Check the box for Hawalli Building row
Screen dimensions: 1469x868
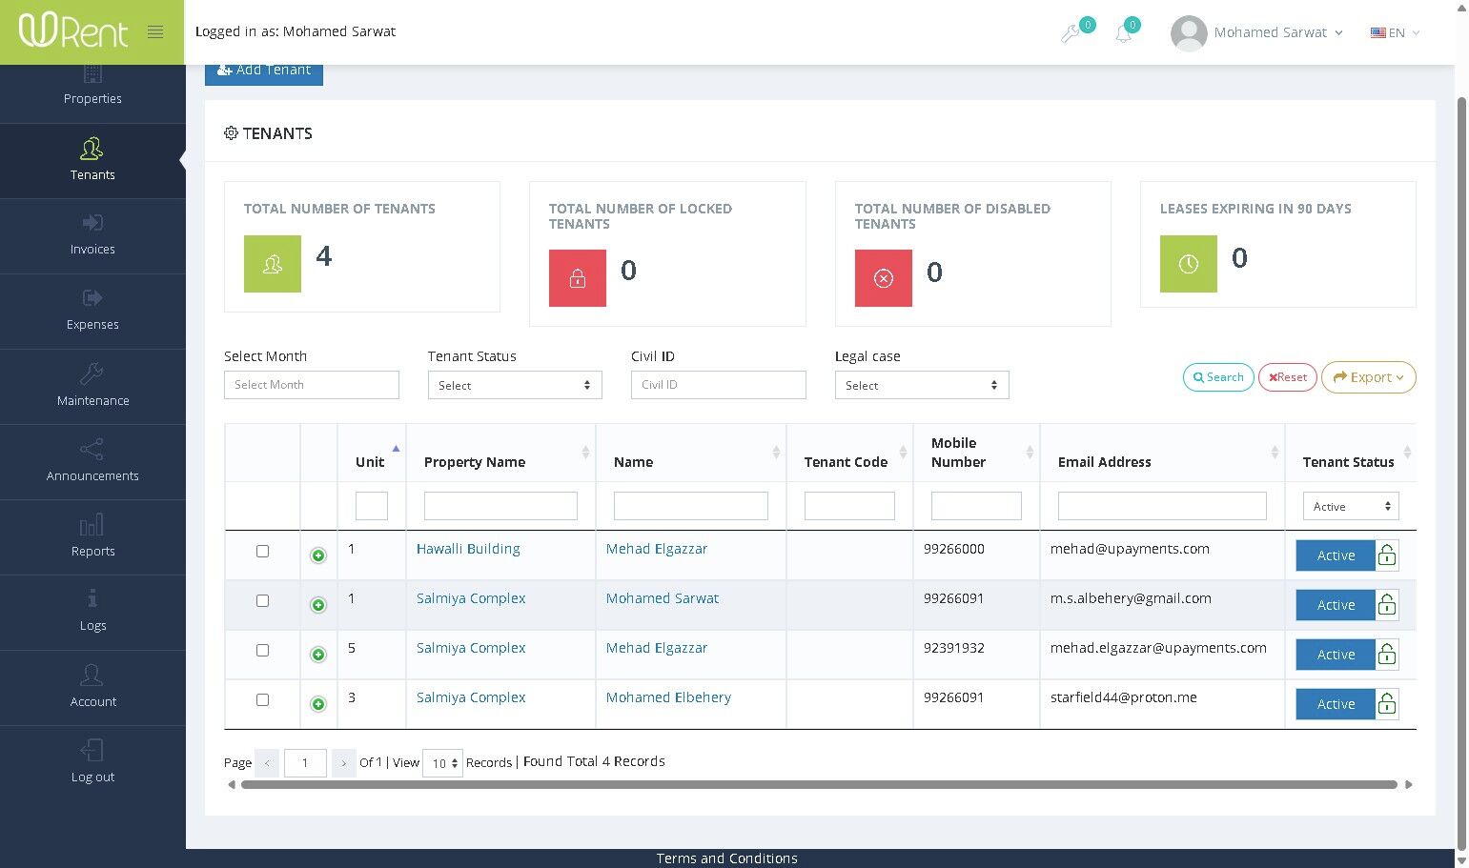[263, 552]
